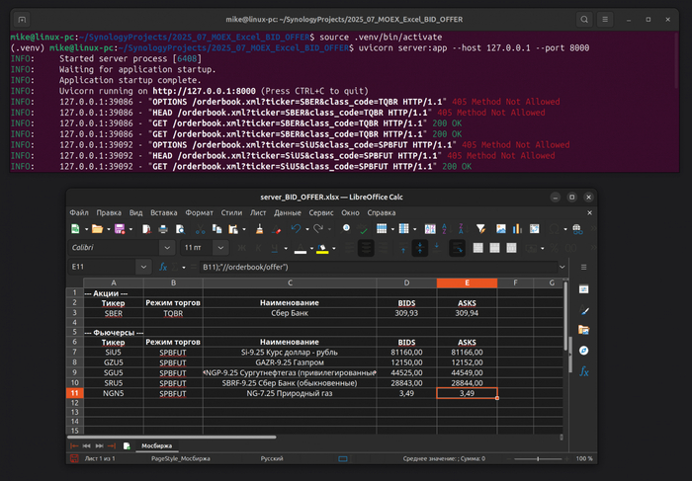The height and width of the screenshot is (481, 692).
Task: Click the Undo arrow icon
Action: (296, 229)
